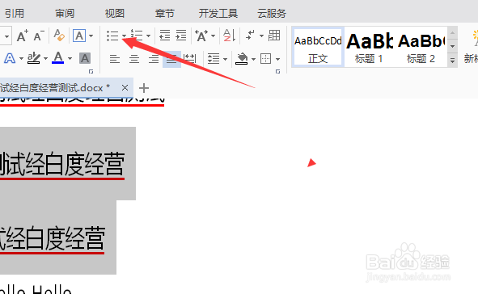Click the Grow Font button
Viewport: 478px width, 294px height.
23,36
